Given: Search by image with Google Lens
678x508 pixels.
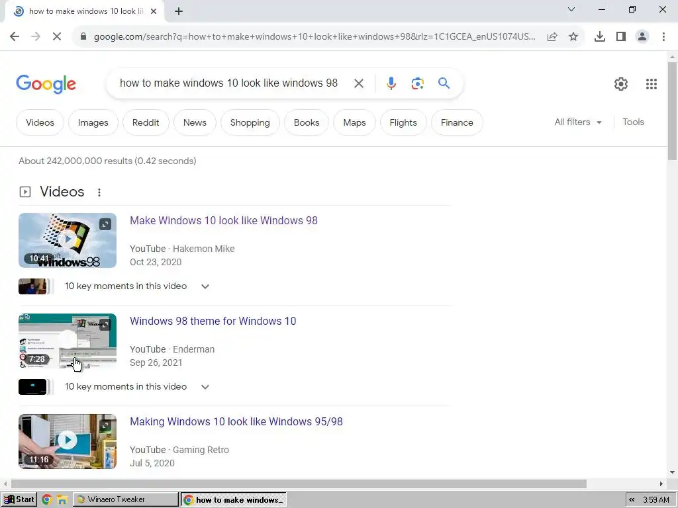Looking at the screenshot, I should [417, 83].
